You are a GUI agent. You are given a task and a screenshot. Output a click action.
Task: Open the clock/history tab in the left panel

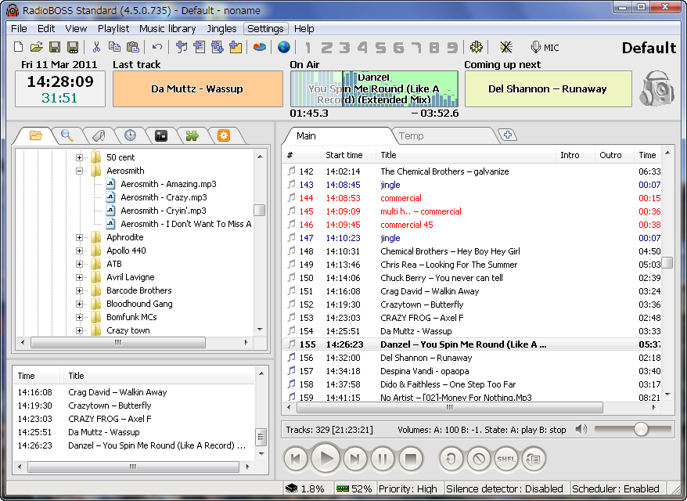[130, 135]
